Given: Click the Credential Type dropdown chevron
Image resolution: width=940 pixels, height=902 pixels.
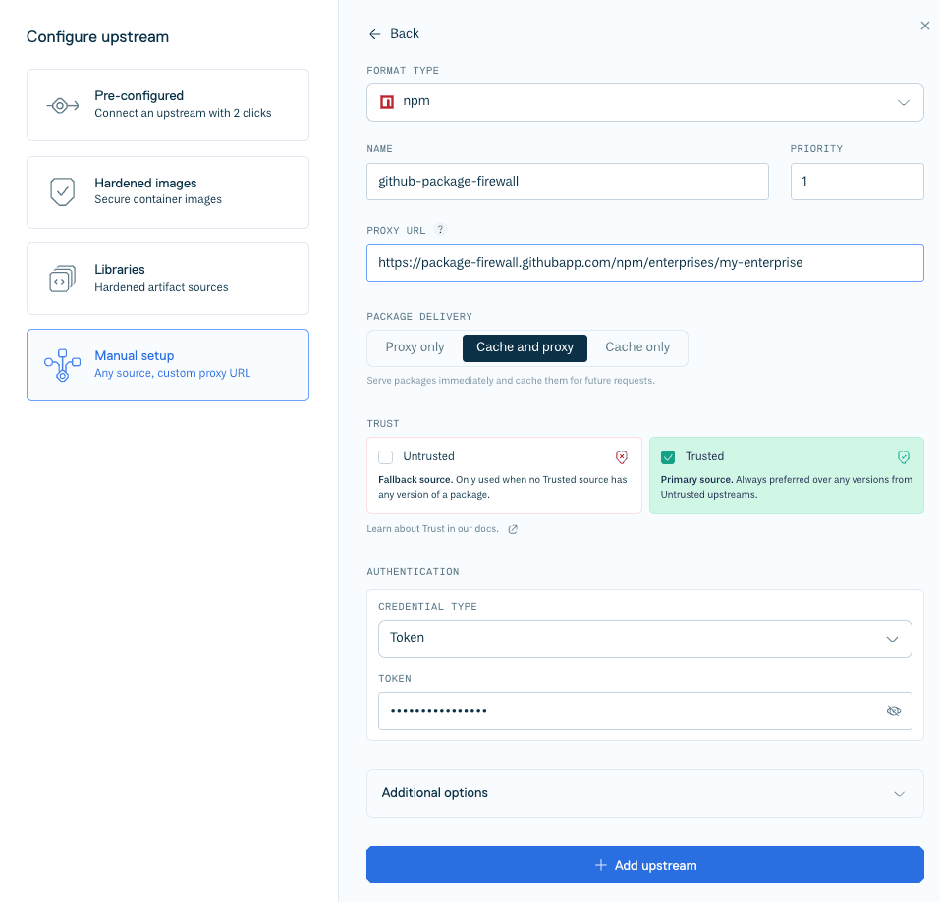Looking at the screenshot, I should 892,639.
